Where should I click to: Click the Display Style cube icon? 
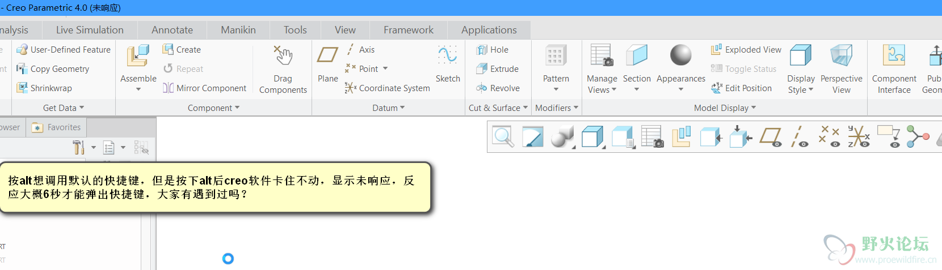tap(801, 55)
